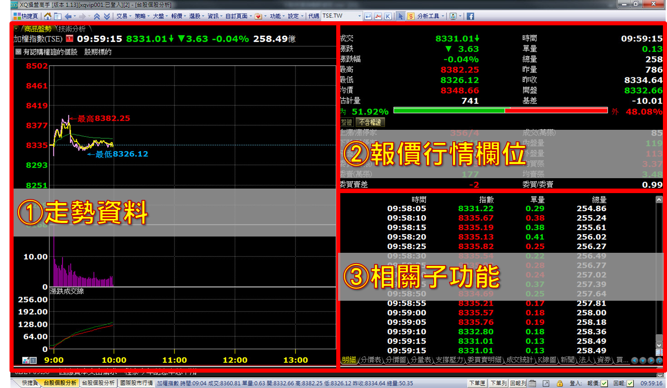Open the trend chart icon in toolbar
The height and width of the screenshot is (388, 667).
tap(378, 16)
